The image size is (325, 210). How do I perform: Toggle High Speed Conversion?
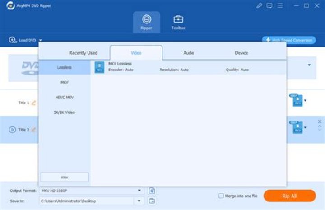[289, 40]
